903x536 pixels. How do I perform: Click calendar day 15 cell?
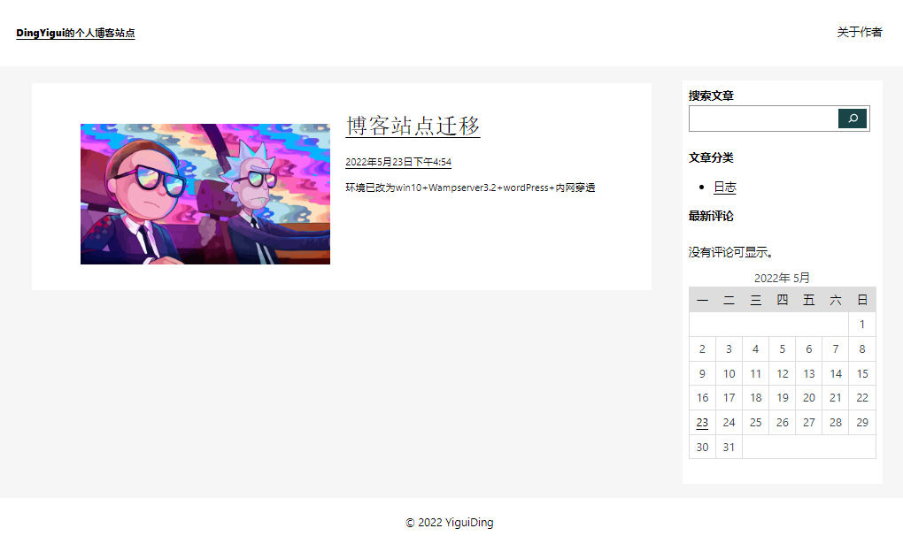click(861, 374)
